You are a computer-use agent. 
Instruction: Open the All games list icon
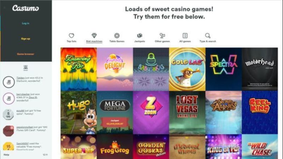point(185,36)
